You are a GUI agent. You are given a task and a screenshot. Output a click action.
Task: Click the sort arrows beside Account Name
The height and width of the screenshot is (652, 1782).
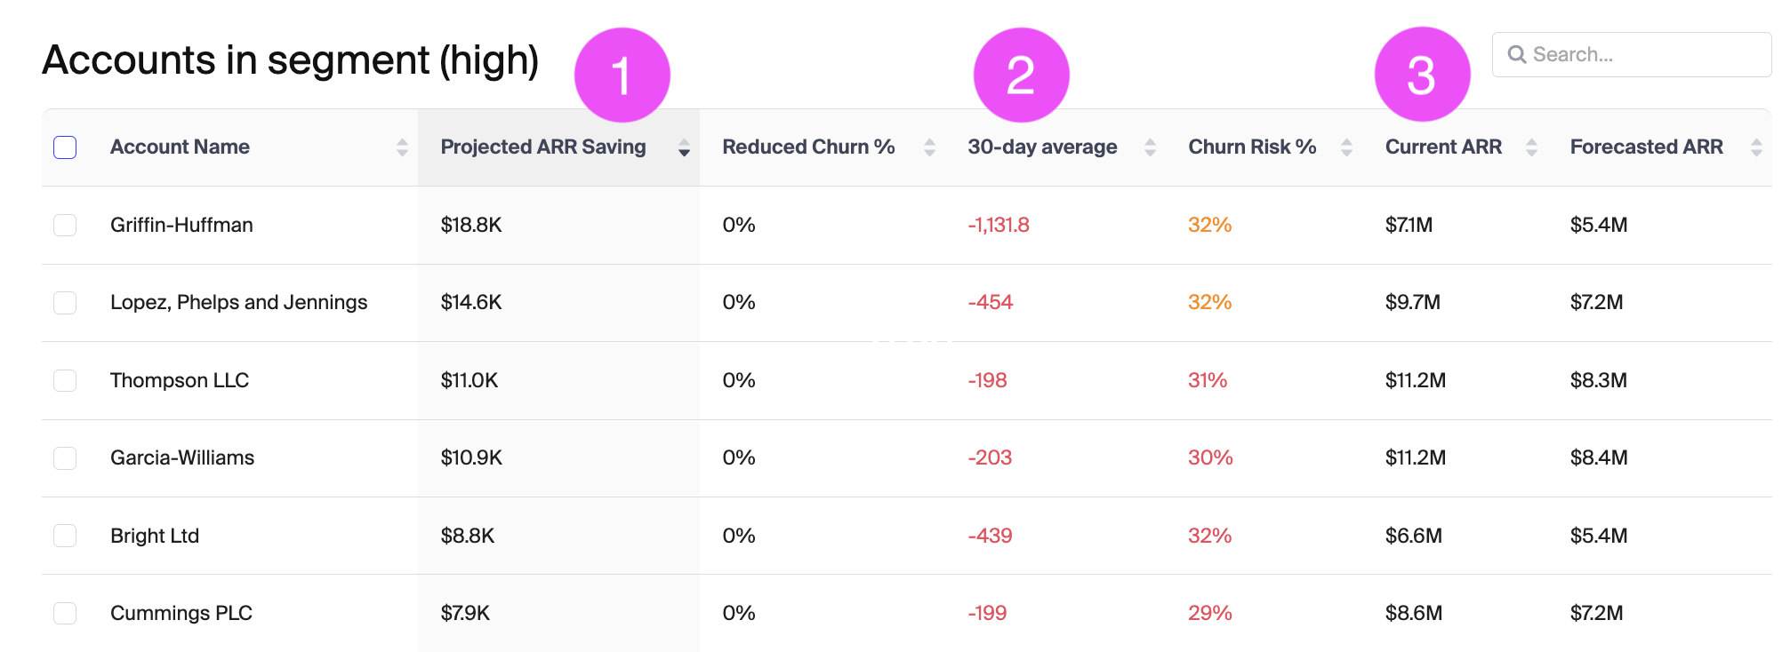click(x=402, y=147)
